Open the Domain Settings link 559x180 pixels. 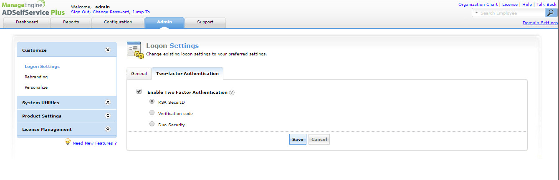click(540, 23)
